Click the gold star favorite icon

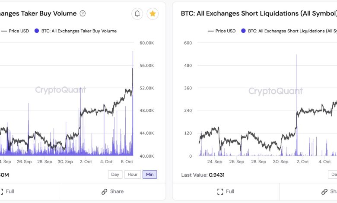click(153, 14)
